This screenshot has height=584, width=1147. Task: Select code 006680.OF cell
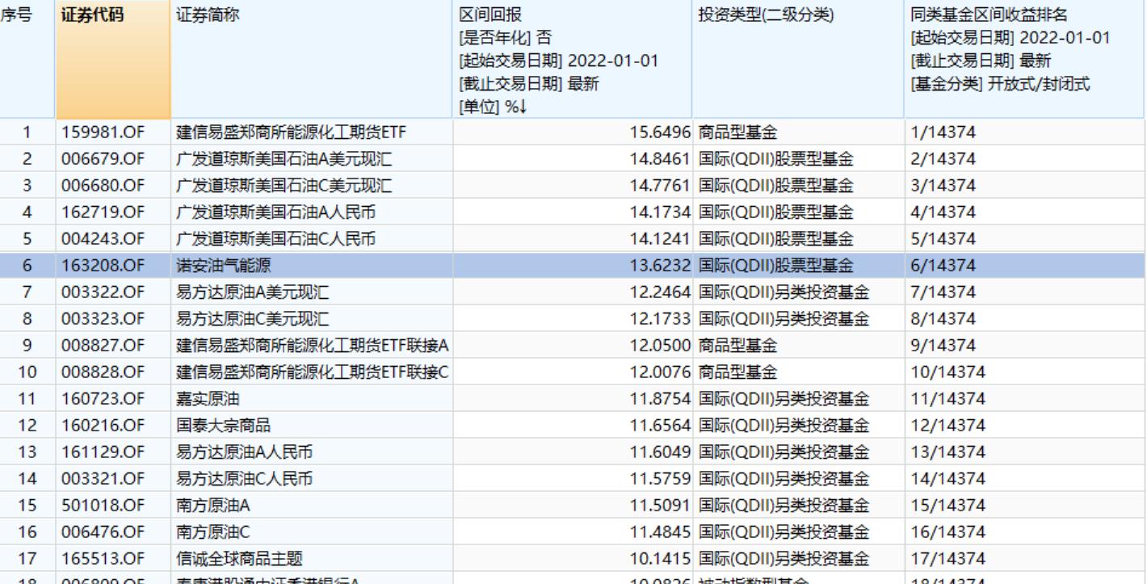click(103, 186)
